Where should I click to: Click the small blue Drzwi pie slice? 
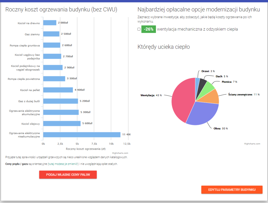pyautogui.click(x=197, y=82)
